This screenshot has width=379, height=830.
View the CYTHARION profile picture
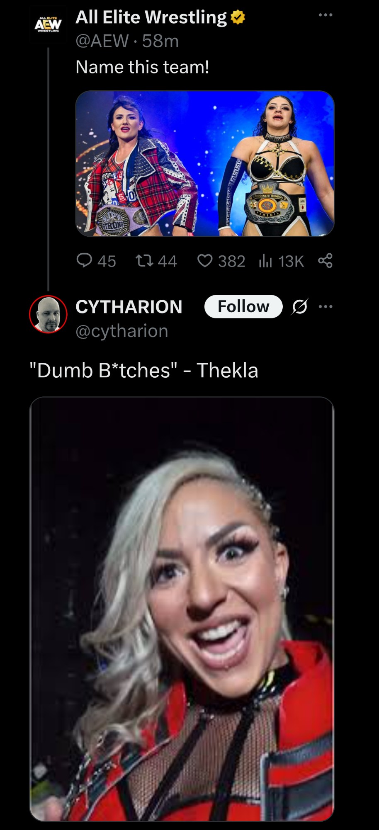click(48, 314)
